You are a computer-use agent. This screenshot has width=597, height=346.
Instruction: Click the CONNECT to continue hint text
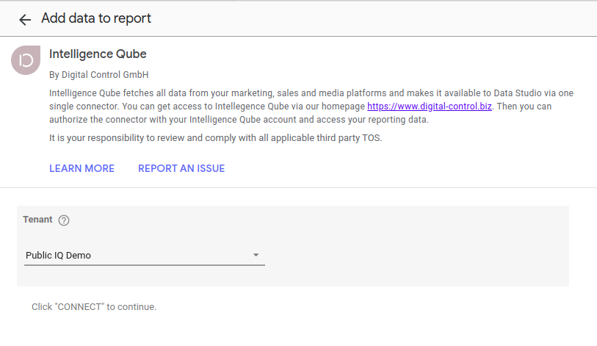[x=94, y=306]
